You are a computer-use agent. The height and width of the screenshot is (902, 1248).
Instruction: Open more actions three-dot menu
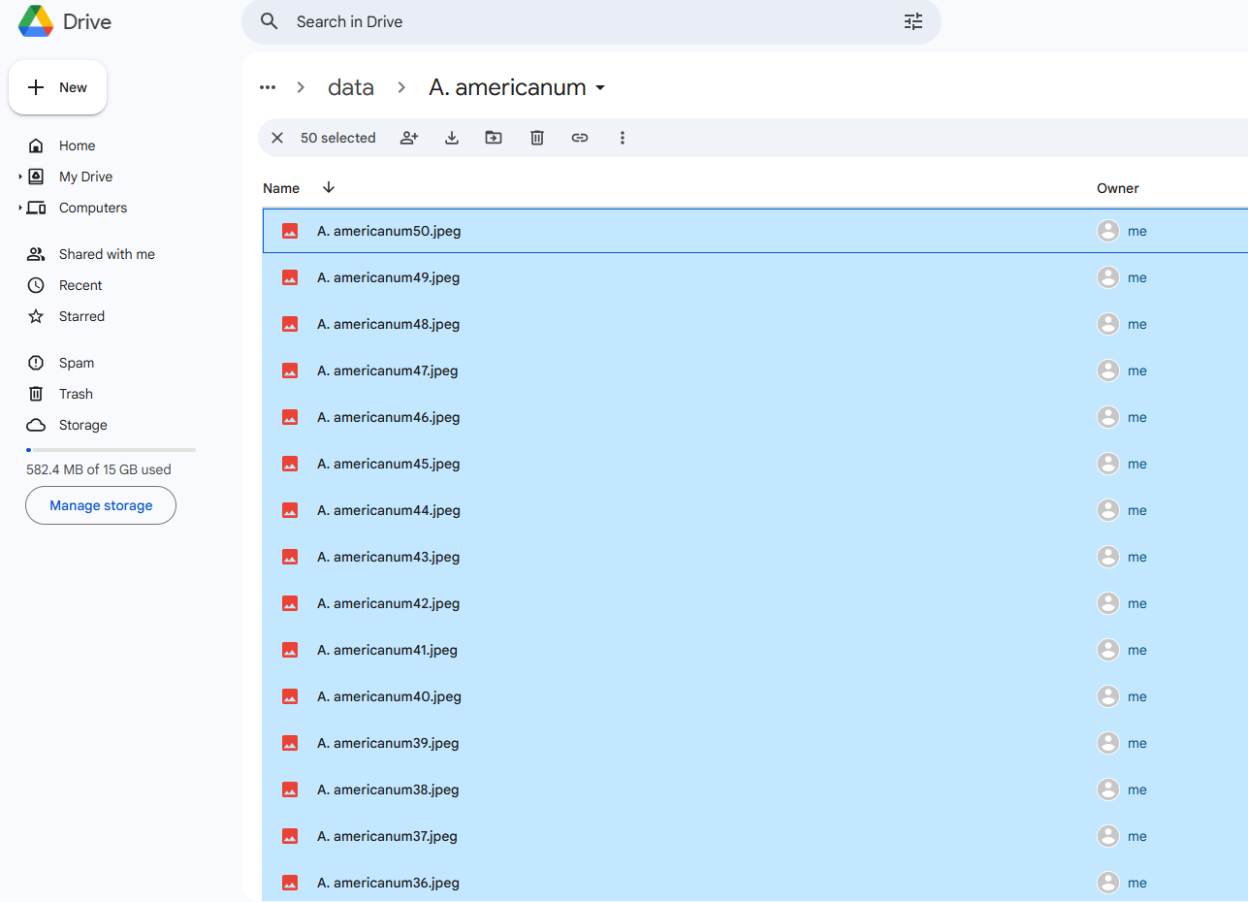click(623, 138)
